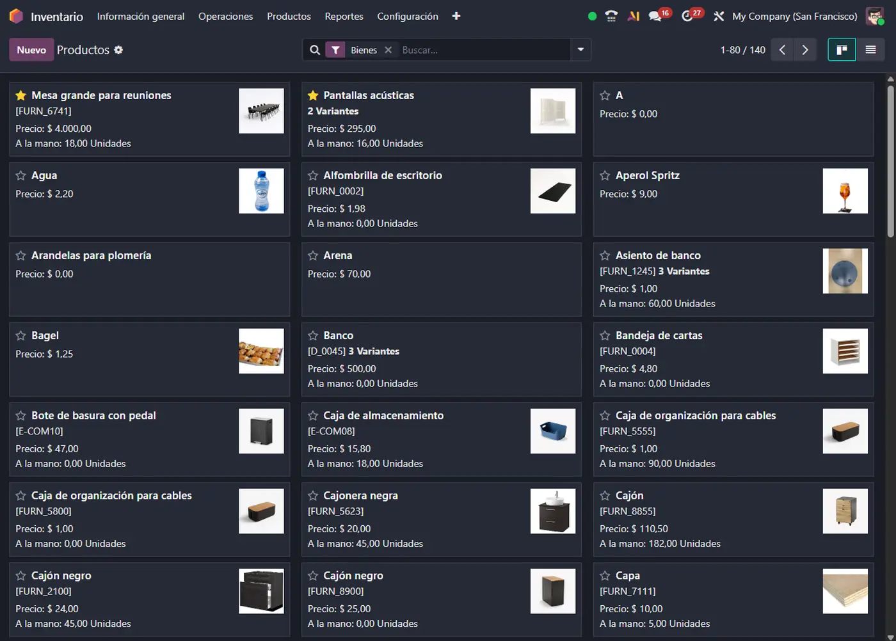Open the Reportes menu
896x641 pixels.
tap(344, 16)
